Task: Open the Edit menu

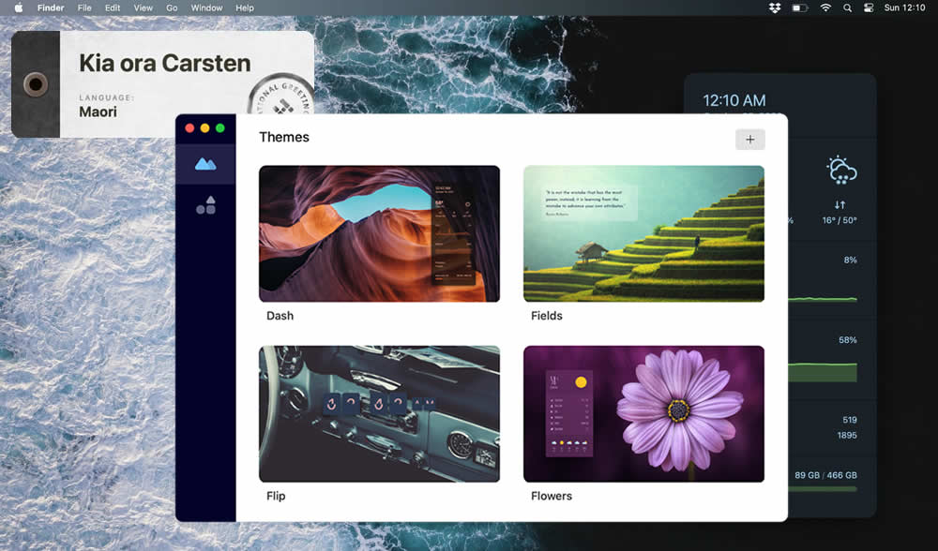Action: [x=113, y=7]
